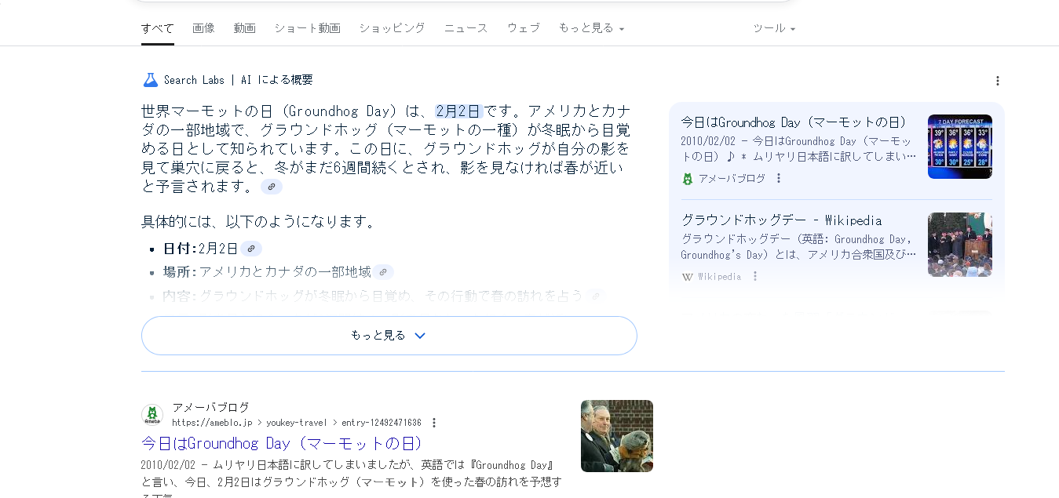Open the AI overview three-dot menu
This screenshot has height=498, width=1059.
998,81
